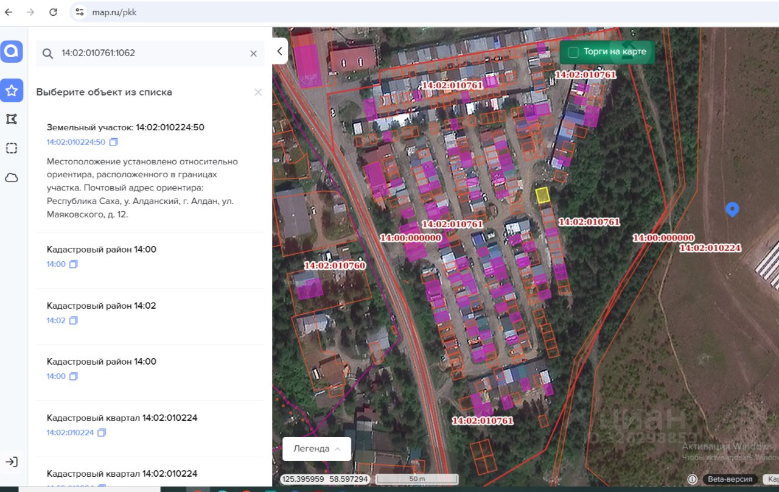Select the polygon drawing tool in sidebar
Viewport: 779px width, 492px height.
(x=12, y=119)
